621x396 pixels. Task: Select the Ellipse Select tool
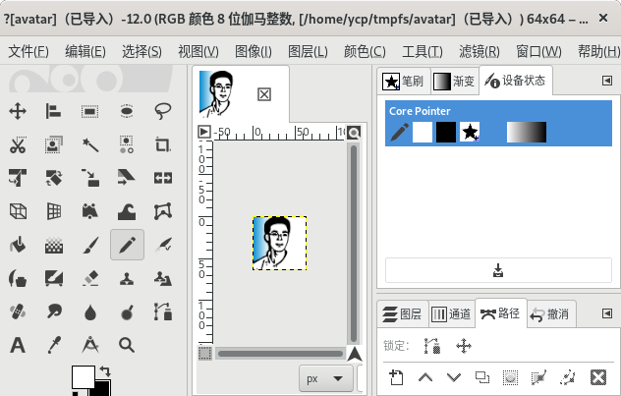127,111
